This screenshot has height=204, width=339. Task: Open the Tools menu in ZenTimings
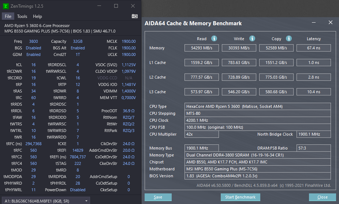pos(22,16)
